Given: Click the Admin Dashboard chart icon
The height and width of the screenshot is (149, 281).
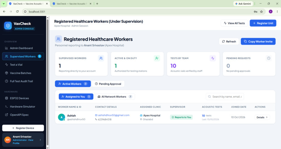Looking at the screenshot, I should 7,48.
